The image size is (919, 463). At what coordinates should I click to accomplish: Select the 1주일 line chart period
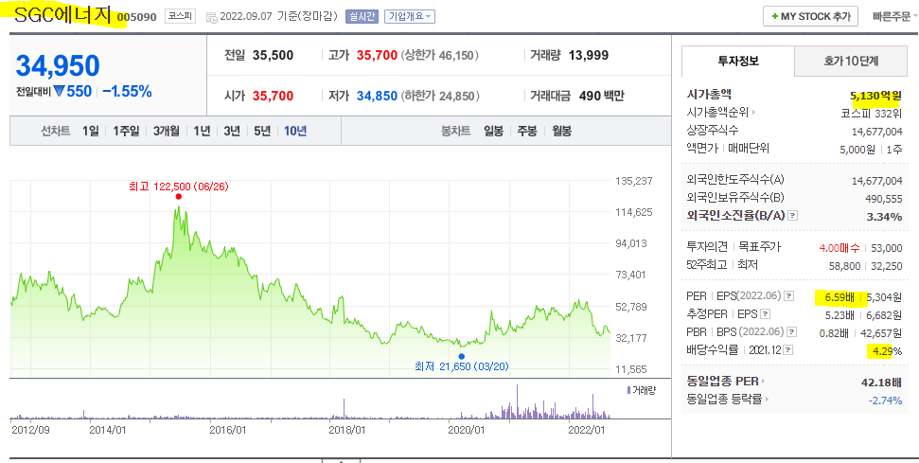[126, 132]
